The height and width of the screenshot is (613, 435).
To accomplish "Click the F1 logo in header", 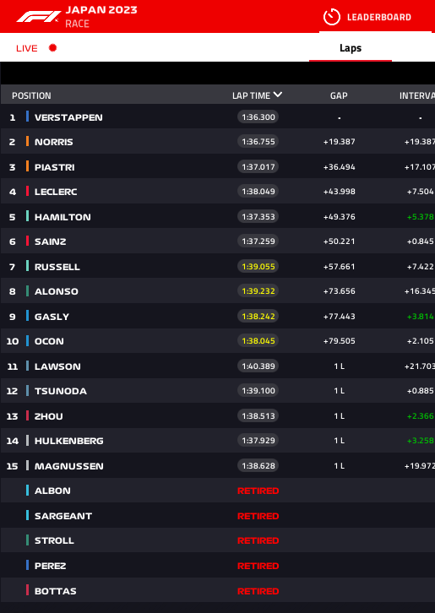I will [x=38, y=16].
